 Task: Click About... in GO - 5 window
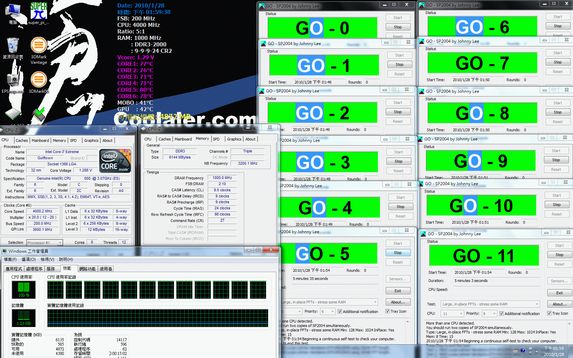coord(398,302)
